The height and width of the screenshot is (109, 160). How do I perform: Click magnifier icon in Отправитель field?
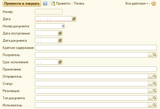(155, 77)
